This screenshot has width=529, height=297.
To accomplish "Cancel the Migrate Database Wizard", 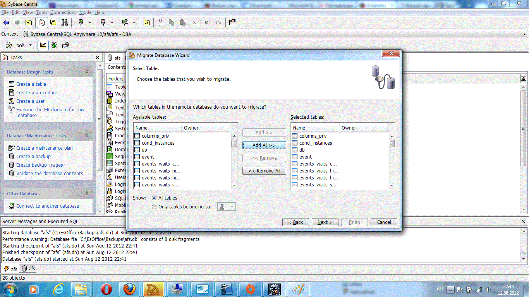I will pos(384,222).
